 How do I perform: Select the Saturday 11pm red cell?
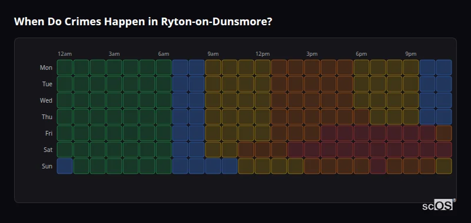(444, 150)
